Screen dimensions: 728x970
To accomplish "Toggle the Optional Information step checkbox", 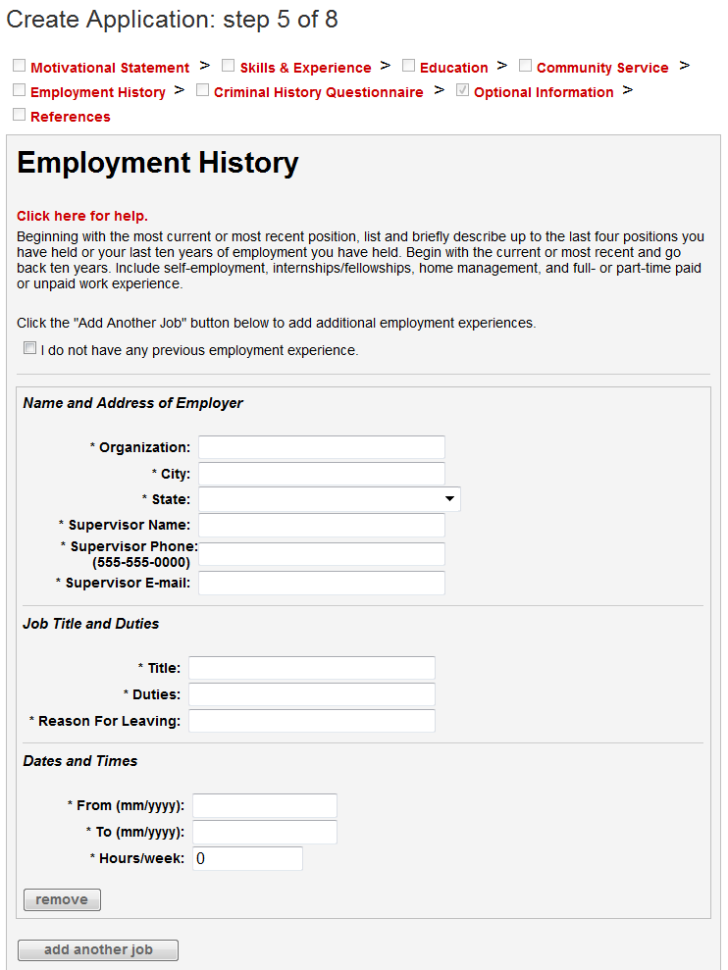I will click(463, 91).
